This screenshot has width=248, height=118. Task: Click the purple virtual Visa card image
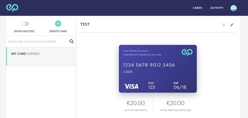coord(158,69)
